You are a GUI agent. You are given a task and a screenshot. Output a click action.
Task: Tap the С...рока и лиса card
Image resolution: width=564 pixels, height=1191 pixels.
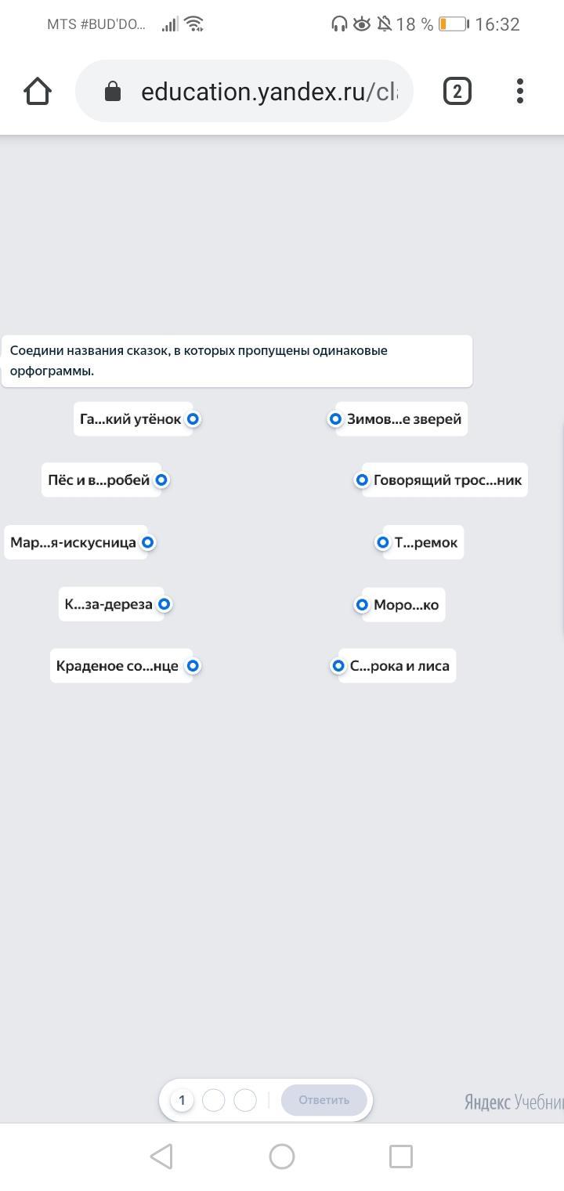[x=400, y=666]
